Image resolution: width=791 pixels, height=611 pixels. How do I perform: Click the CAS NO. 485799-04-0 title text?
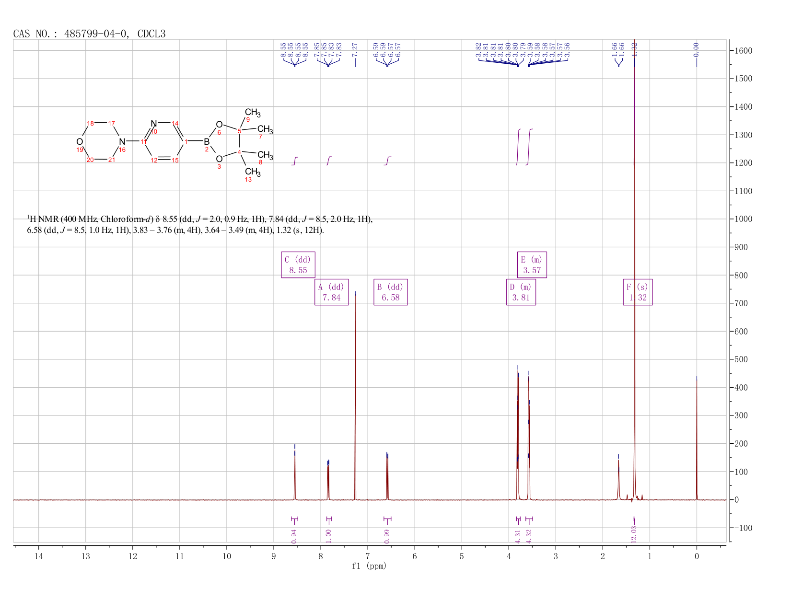[89, 34]
